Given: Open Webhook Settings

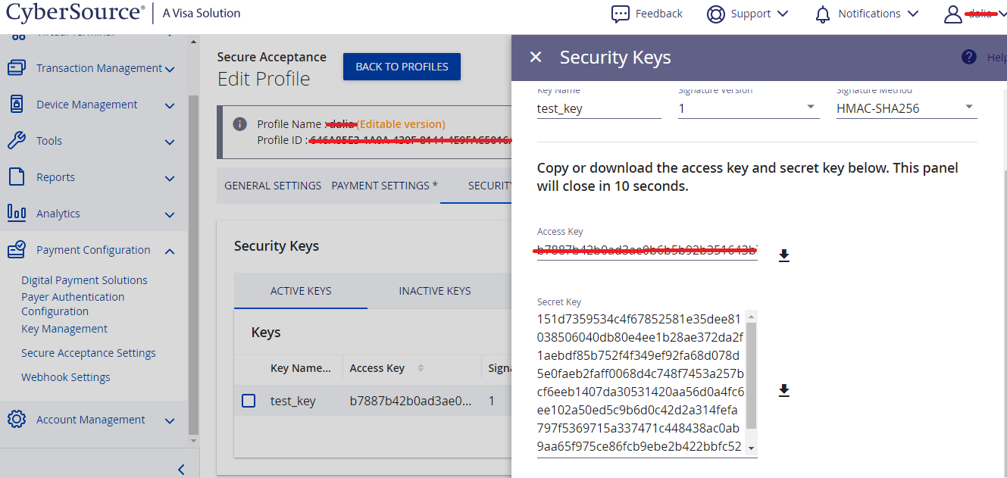Looking at the screenshot, I should pyautogui.click(x=66, y=377).
